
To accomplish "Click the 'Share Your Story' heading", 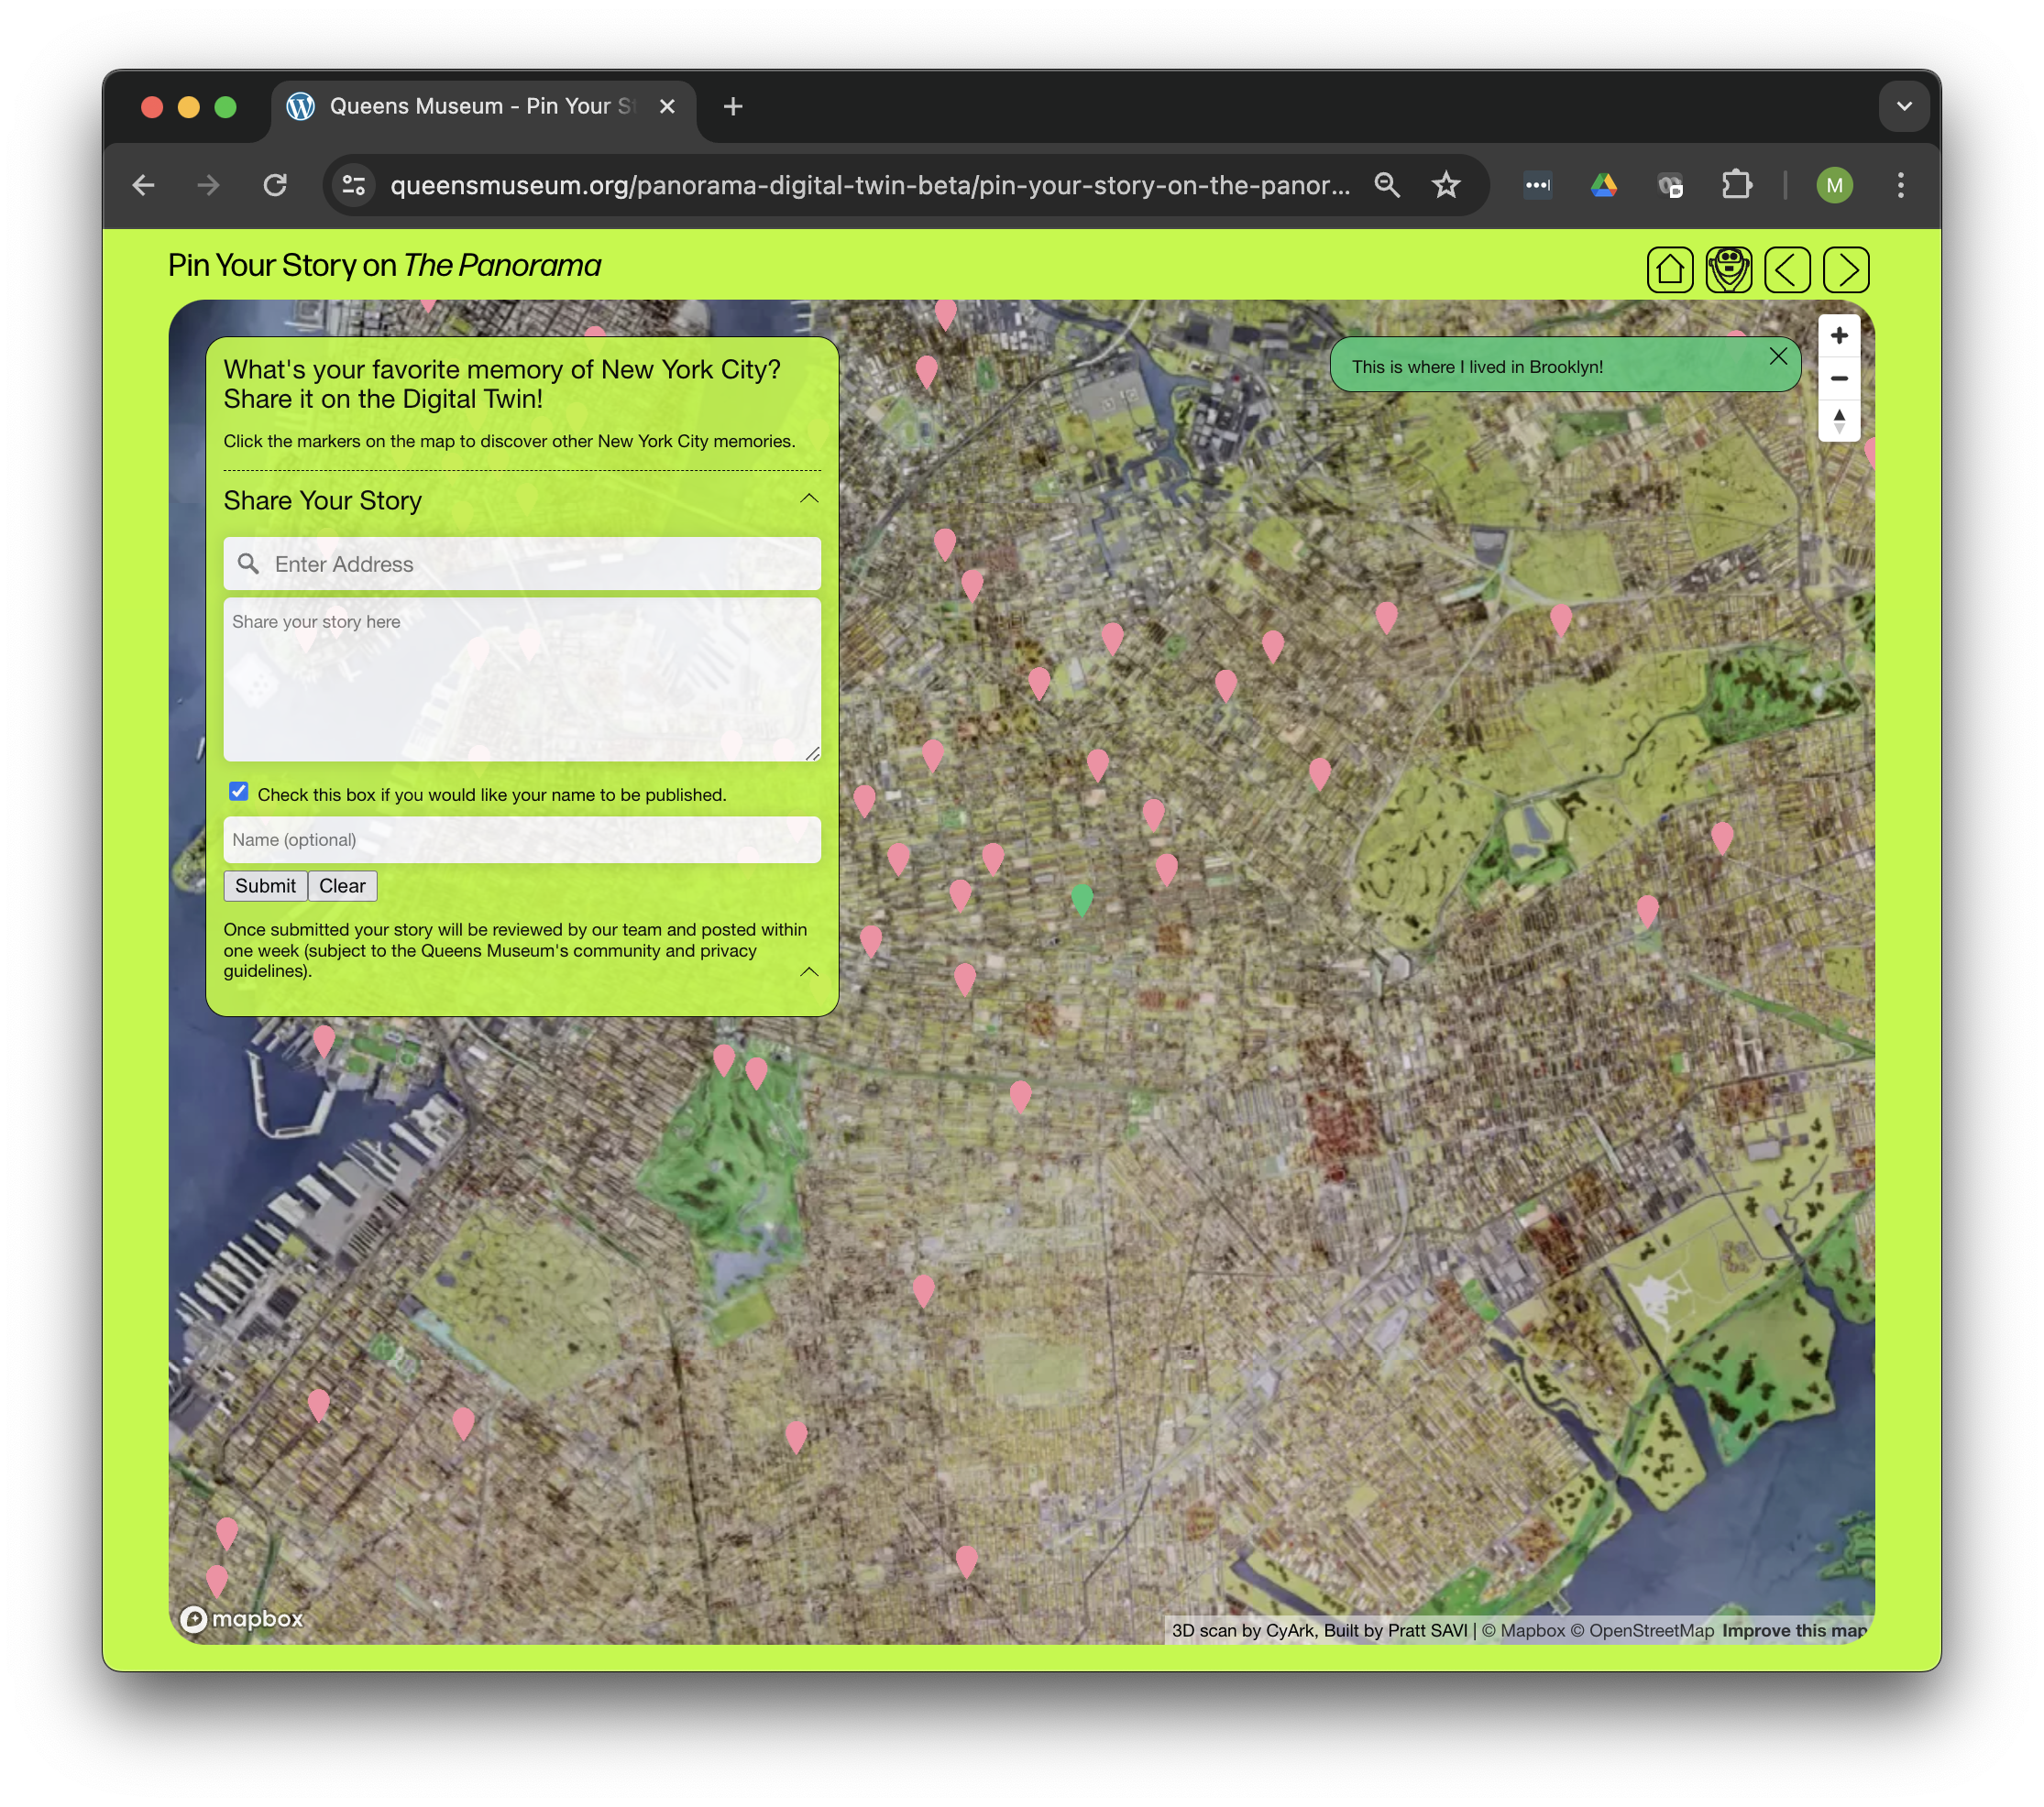I will point(322,499).
